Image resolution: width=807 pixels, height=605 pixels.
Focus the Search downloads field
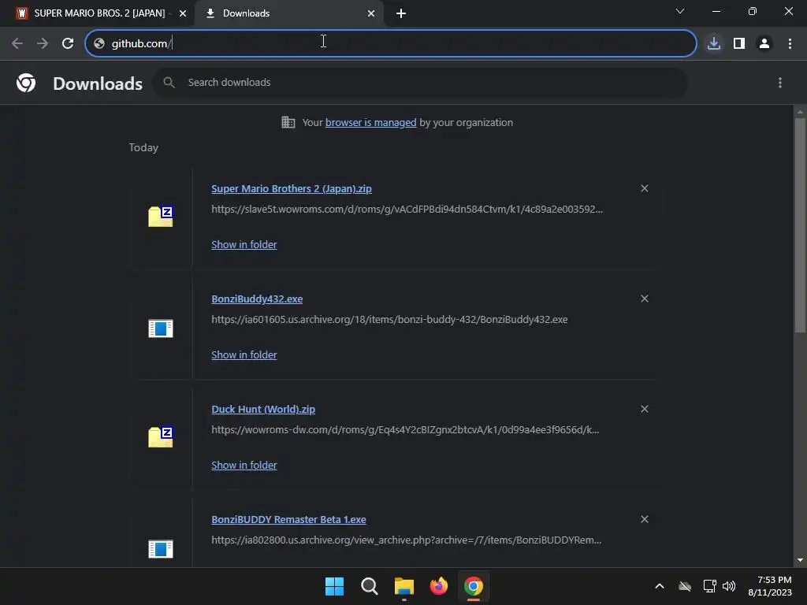tap(419, 82)
